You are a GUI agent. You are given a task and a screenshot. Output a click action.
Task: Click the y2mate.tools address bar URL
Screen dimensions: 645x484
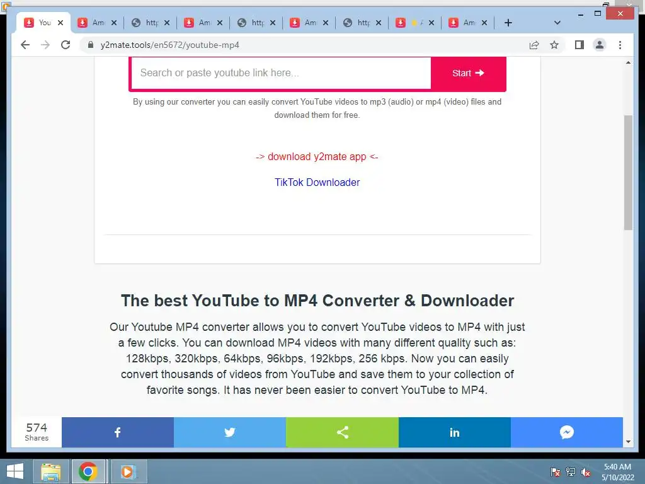[x=169, y=45]
